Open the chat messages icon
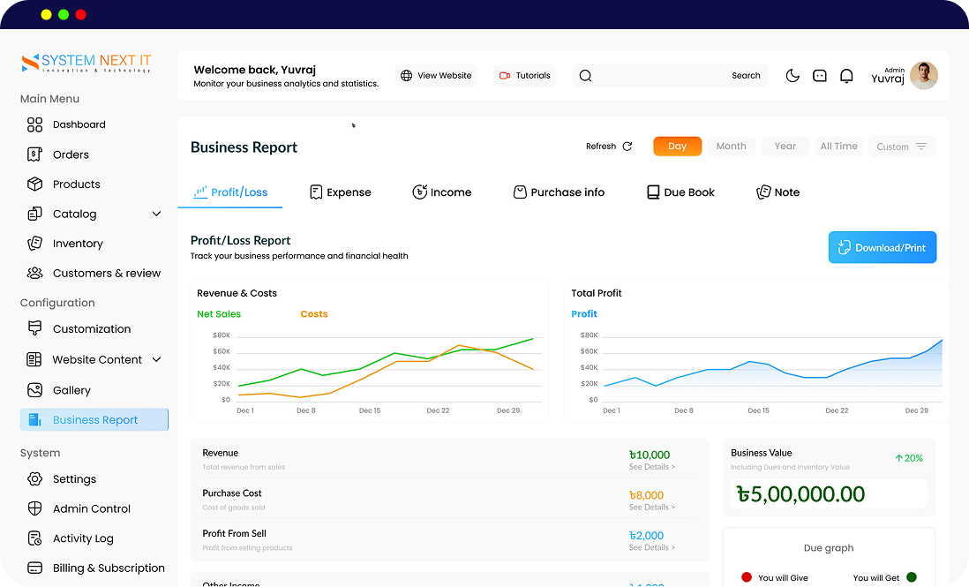Image resolution: width=969 pixels, height=587 pixels. click(x=820, y=75)
